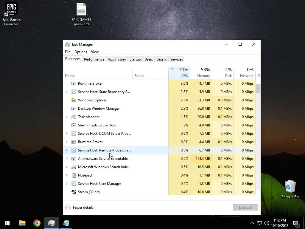This screenshot has height=229, width=305.
Task: Sort processes by CPU column
Action: (x=179, y=73)
